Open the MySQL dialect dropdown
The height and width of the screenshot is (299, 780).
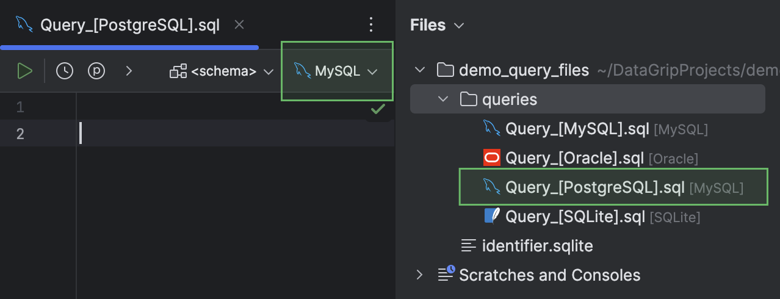pyautogui.click(x=336, y=71)
